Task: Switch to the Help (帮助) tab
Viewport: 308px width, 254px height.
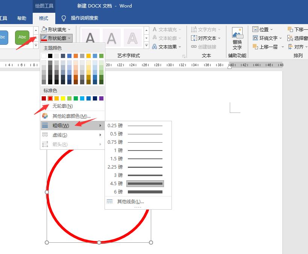Action: pos(21,18)
